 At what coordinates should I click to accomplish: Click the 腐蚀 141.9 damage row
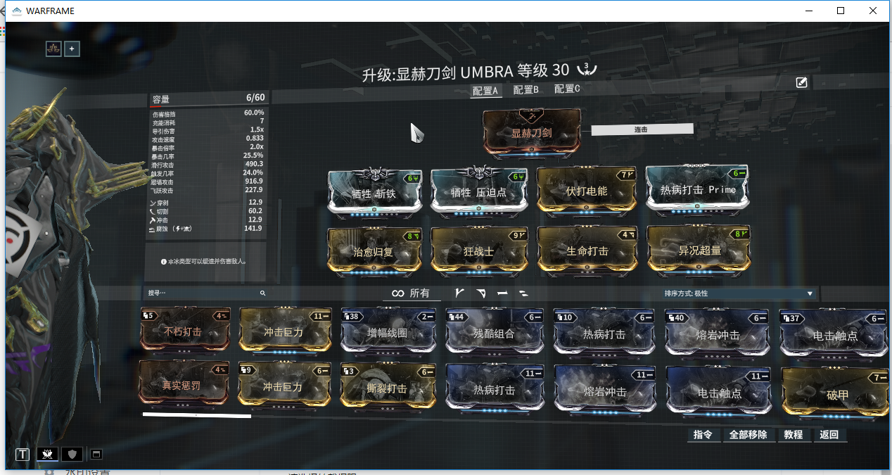207,229
